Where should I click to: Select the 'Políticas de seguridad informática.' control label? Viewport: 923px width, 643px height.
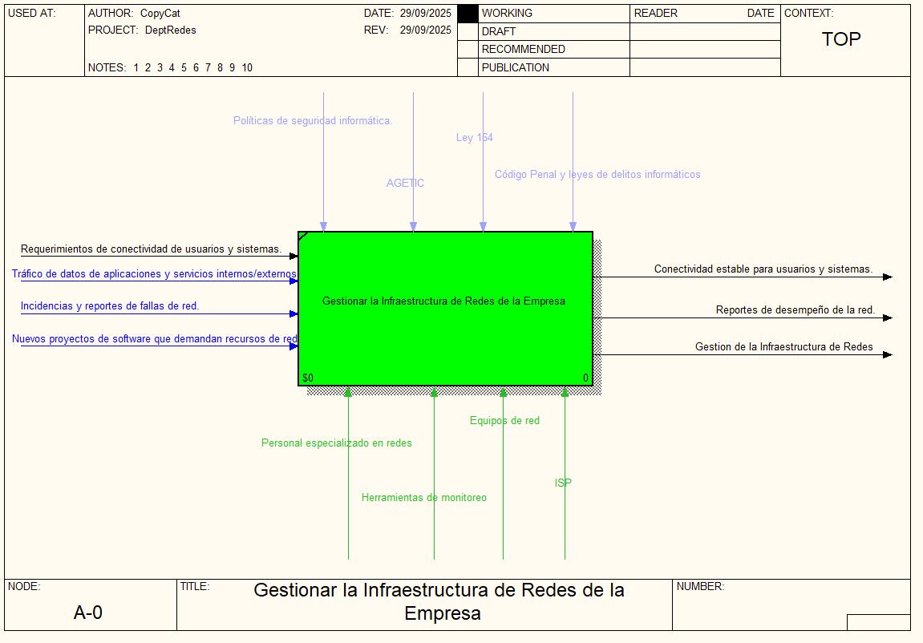click(313, 121)
